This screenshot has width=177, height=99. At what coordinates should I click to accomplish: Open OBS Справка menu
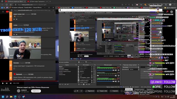click(x=109, y=13)
